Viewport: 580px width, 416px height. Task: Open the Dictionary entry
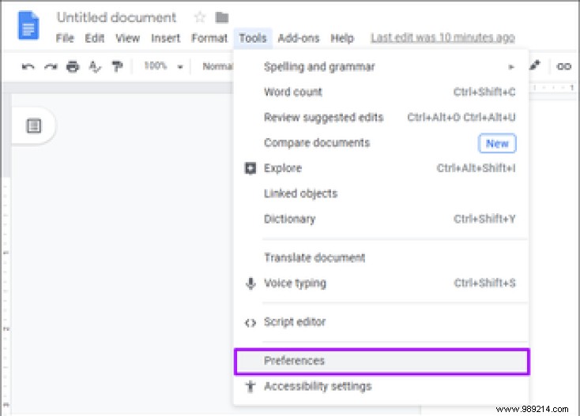click(382, 219)
